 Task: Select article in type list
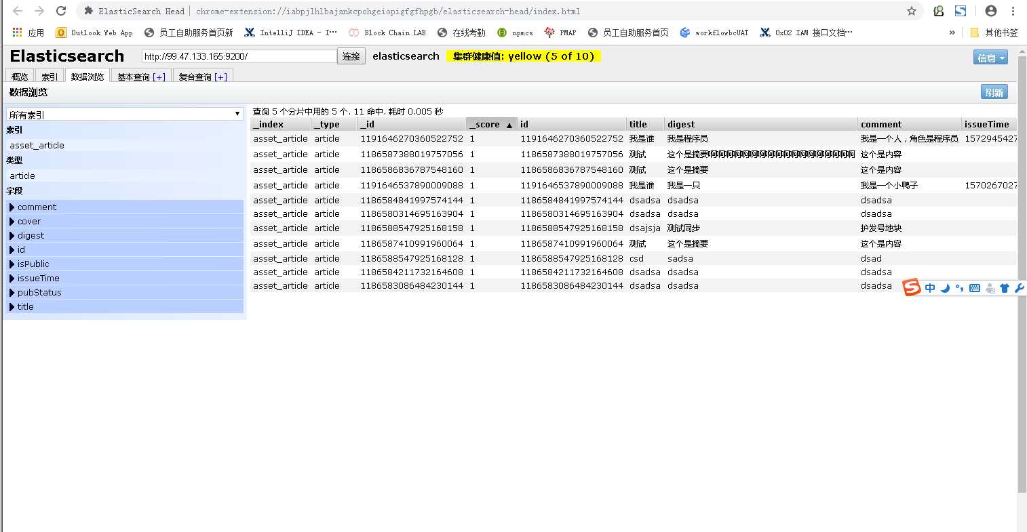125,176
